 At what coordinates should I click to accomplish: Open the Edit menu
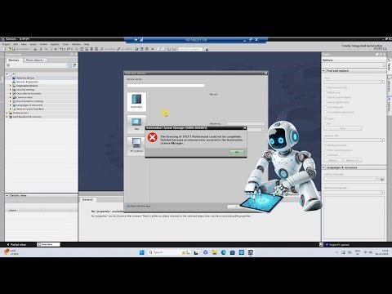coord(16,44)
